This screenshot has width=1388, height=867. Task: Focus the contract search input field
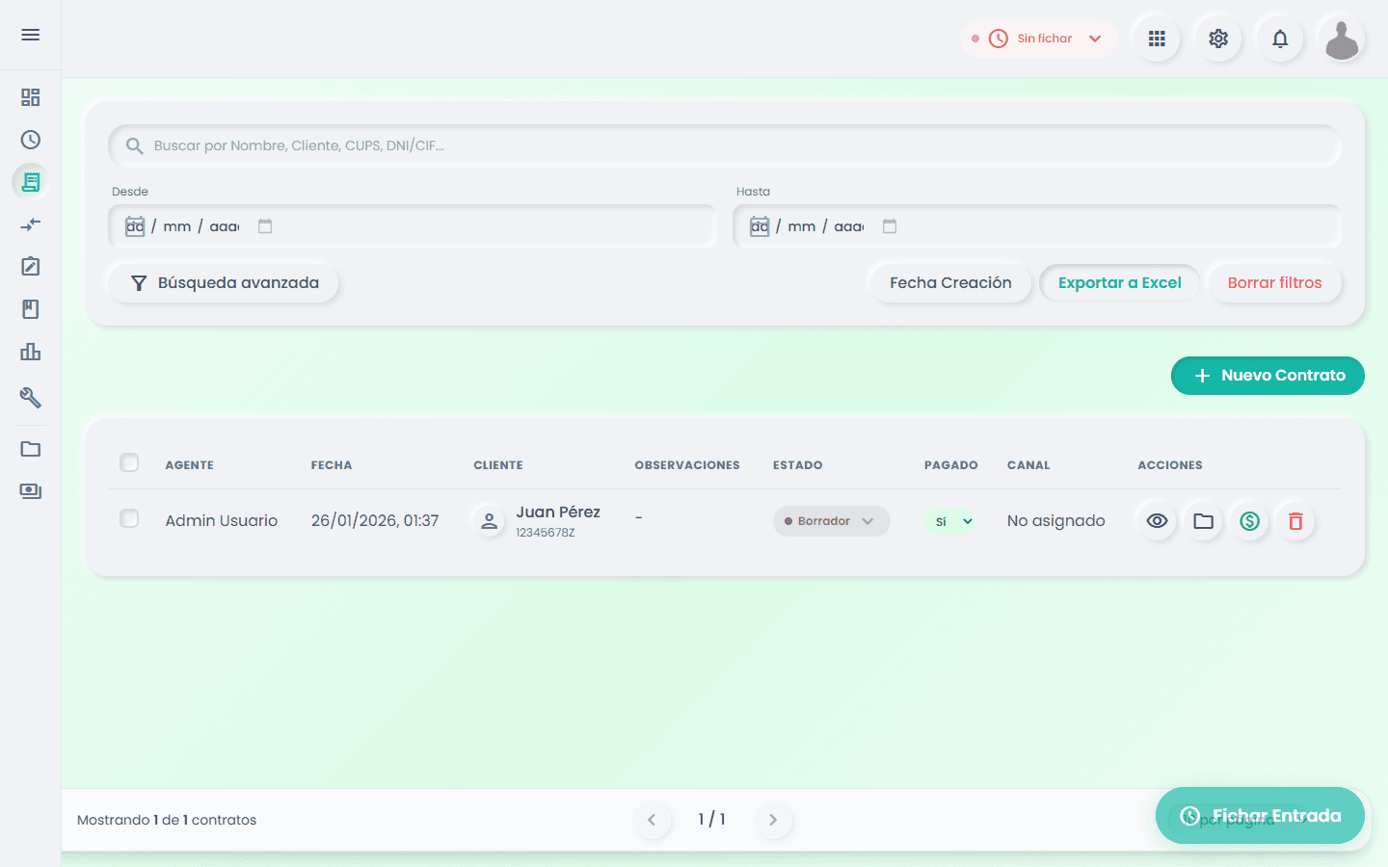coord(723,145)
